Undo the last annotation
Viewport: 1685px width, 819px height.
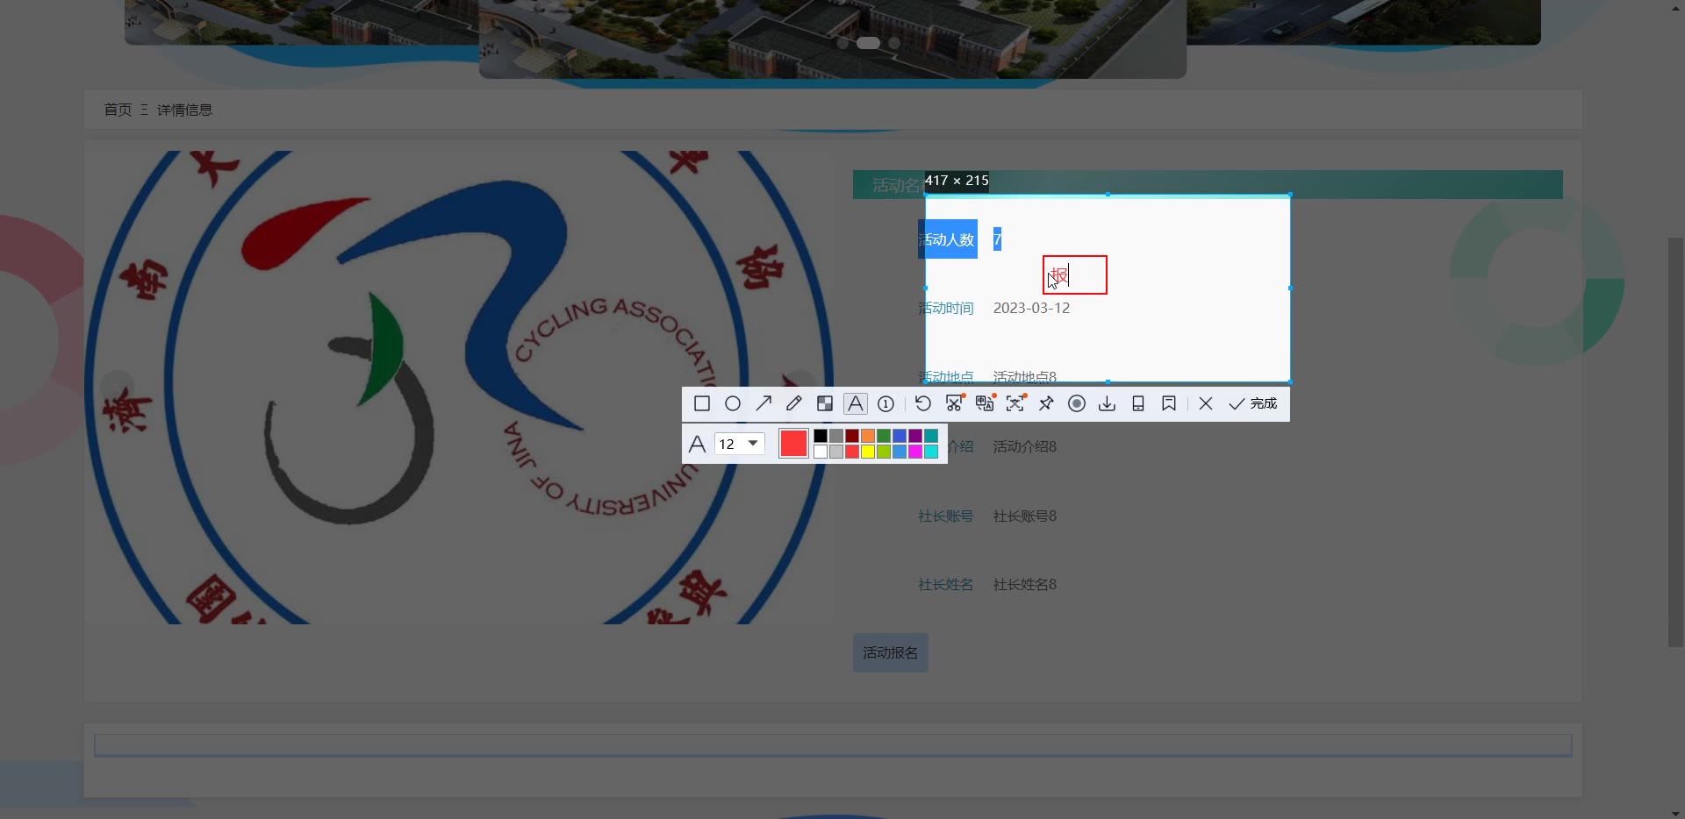(923, 403)
